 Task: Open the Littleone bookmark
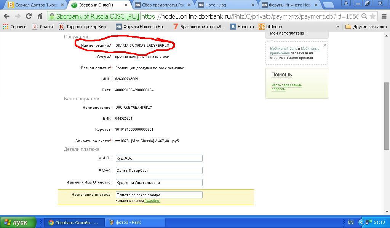click(x=270, y=27)
